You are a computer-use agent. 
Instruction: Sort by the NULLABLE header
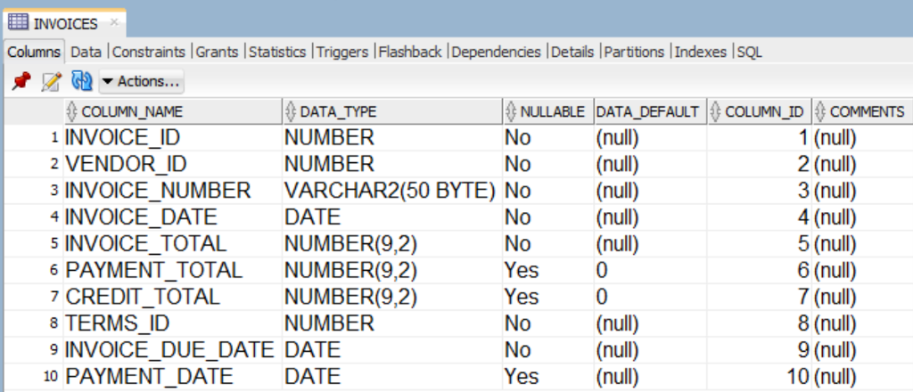(x=548, y=111)
